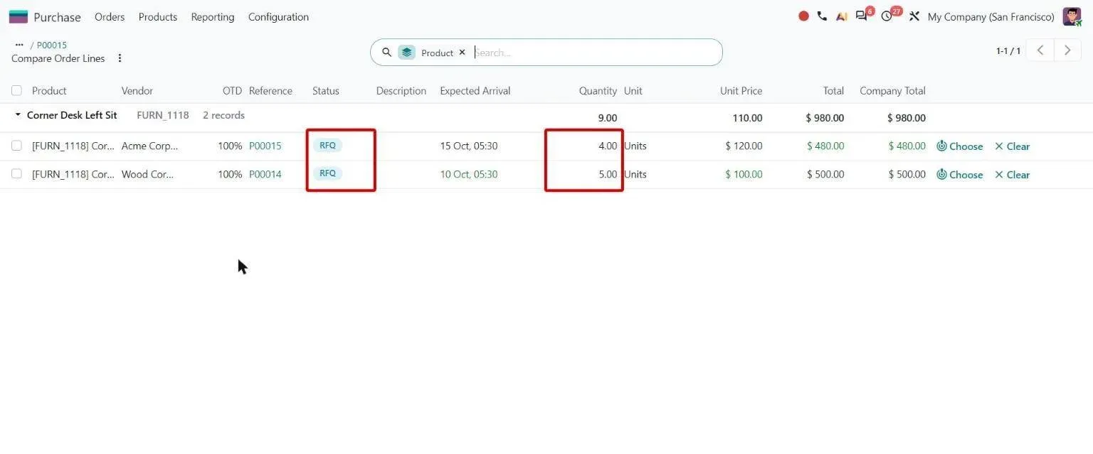Image resolution: width=1093 pixels, height=454 pixels.
Task: Open the company selector San Francisco
Action: click(991, 17)
